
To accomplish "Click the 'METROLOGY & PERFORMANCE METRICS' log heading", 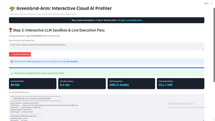I will coord(23,116).
